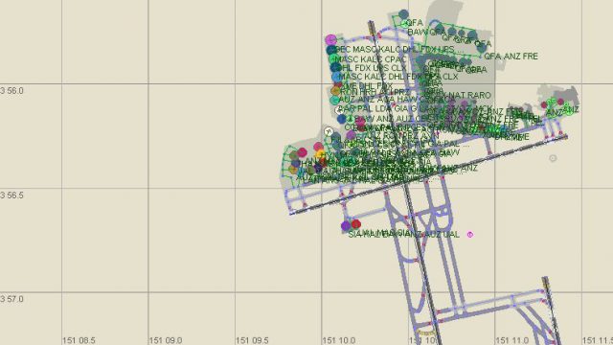The image size is (613, 345).
Task: Select light blue marker beside 'MASC KALC DHL FDX'
Action: point(337,77)
